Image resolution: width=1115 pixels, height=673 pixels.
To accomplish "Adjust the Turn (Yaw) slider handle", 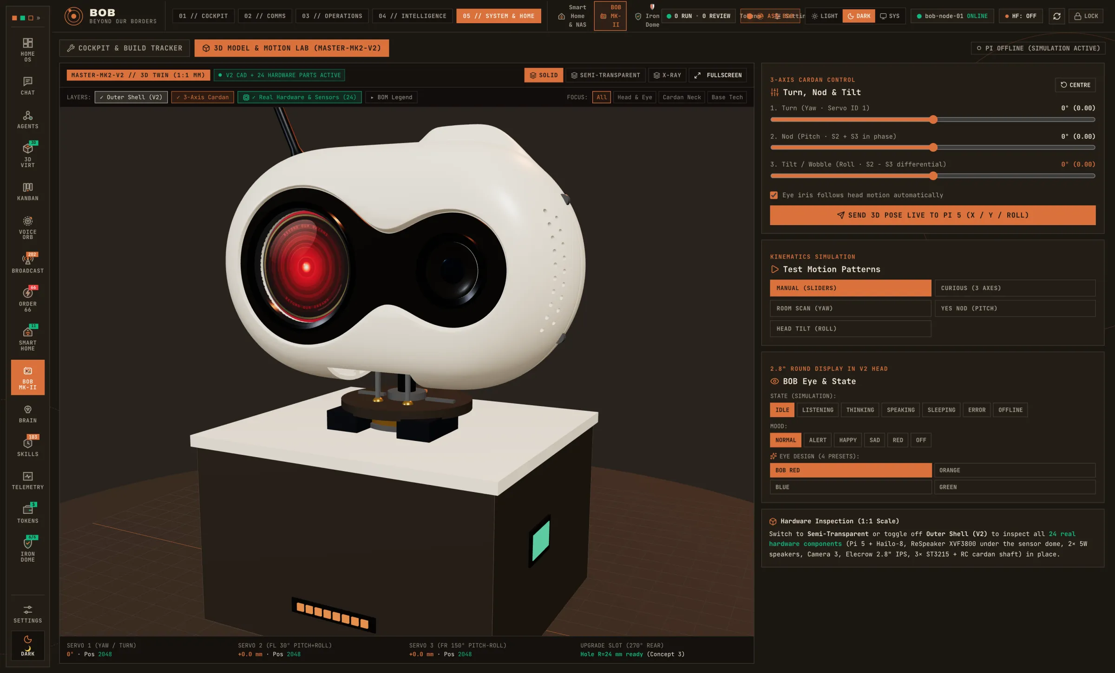I will [933, 120].
